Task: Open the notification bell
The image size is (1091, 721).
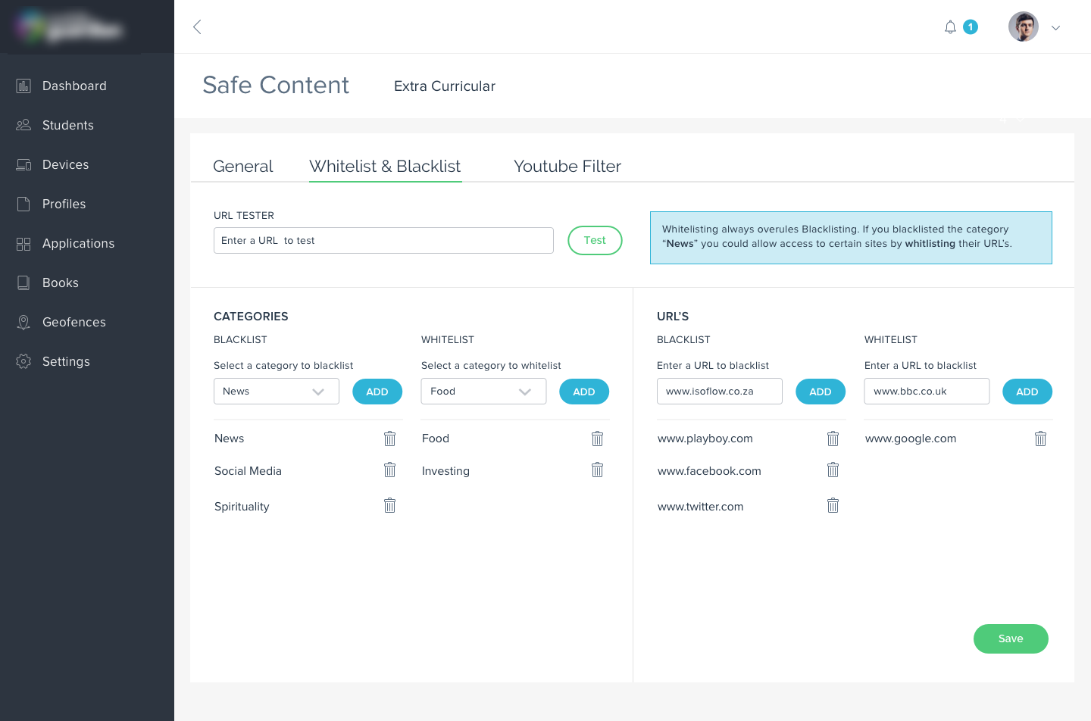Action: pos(950,27)
